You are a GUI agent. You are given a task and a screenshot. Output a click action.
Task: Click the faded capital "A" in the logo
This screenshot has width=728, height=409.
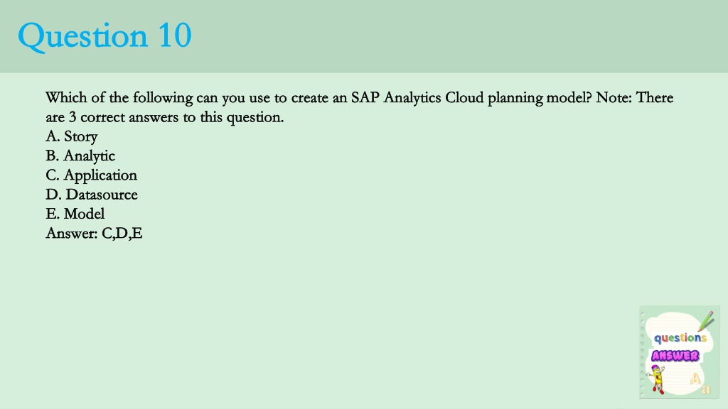695,379
